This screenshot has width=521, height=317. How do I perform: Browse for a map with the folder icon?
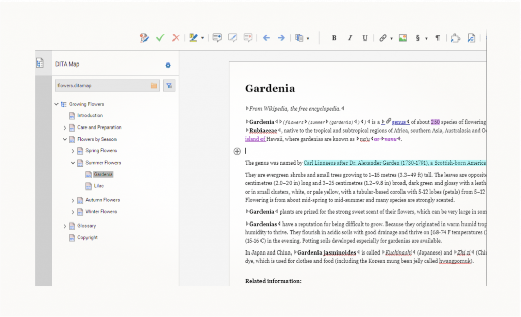click(154, 85)
